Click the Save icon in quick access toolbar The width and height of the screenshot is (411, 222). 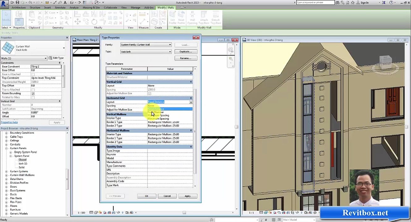pyautogui.click(x=17, y=2)
